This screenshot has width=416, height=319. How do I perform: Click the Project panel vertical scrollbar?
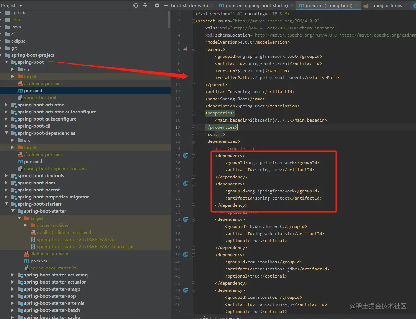click(169, 20)
